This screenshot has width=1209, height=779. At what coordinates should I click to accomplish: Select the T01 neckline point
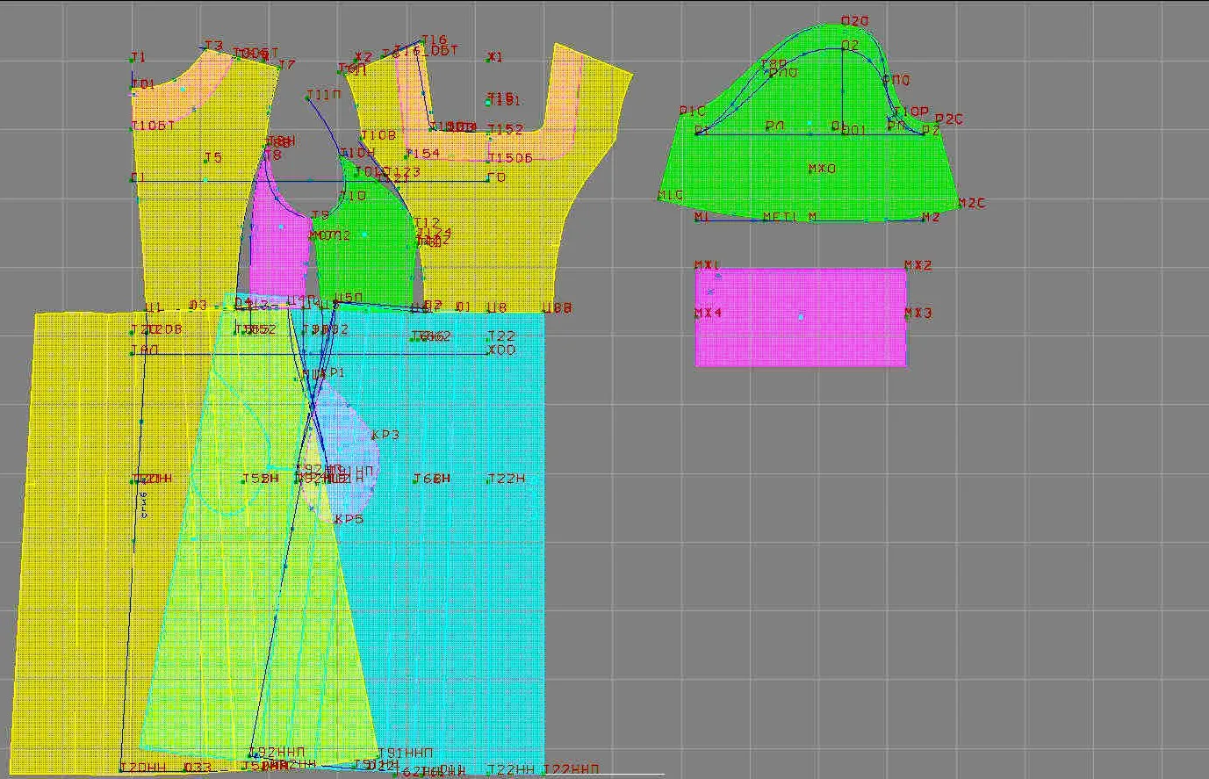143,84
